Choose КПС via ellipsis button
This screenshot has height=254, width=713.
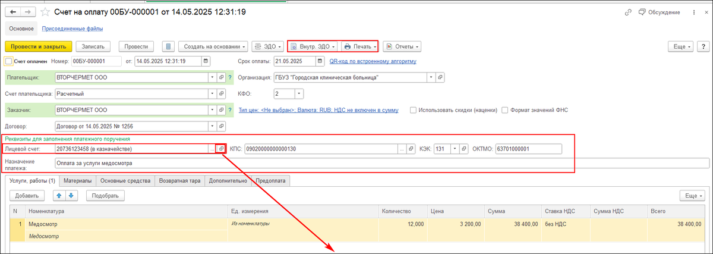402,149
